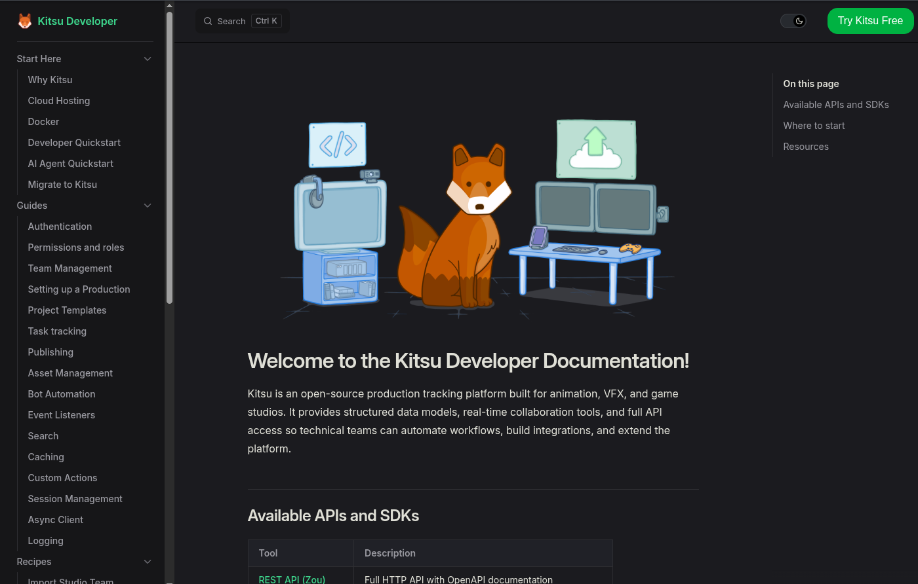Jump to Available APIs and SDKs section
The image size is (918, 584).
point(836,105)
